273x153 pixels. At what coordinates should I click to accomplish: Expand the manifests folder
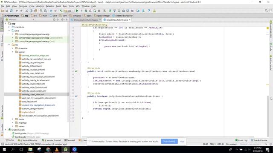[x=9, y=27]
